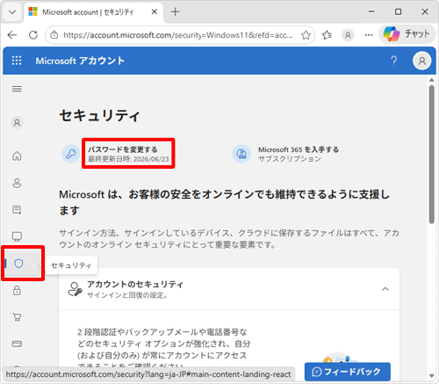The height and width of the screenshot is (384, 439).
Task: Open the Security shield sidebar icon
Action: 18,264
